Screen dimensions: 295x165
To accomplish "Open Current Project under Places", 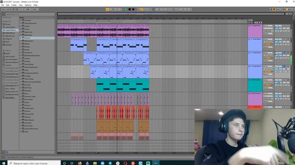I will 11,59.
